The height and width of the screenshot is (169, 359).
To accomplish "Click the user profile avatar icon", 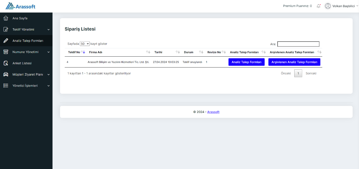I will coord(328,6).
